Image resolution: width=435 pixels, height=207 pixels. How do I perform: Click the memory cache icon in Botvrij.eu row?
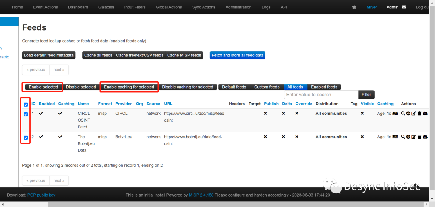pos(396,137)
